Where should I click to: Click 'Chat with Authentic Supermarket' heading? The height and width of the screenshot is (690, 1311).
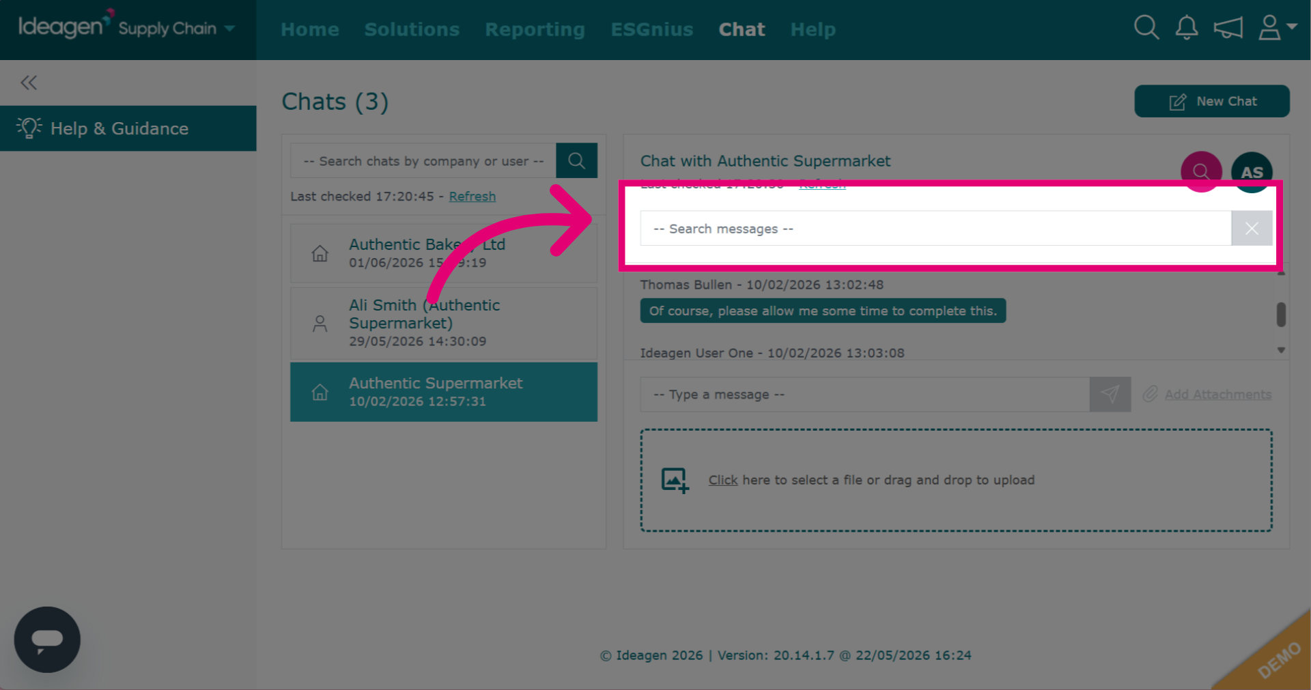click(765, 161)
